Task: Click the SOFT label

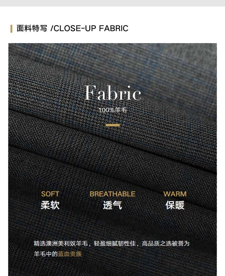Action: tap(50, 194)
